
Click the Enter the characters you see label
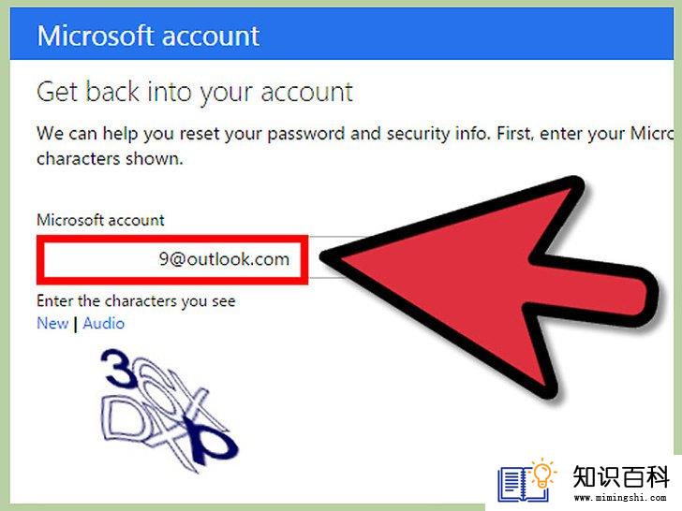click(136, 301)
